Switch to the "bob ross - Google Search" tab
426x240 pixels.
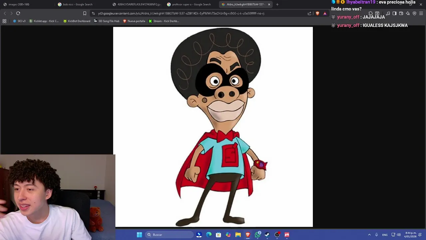[x=82, y=4]
